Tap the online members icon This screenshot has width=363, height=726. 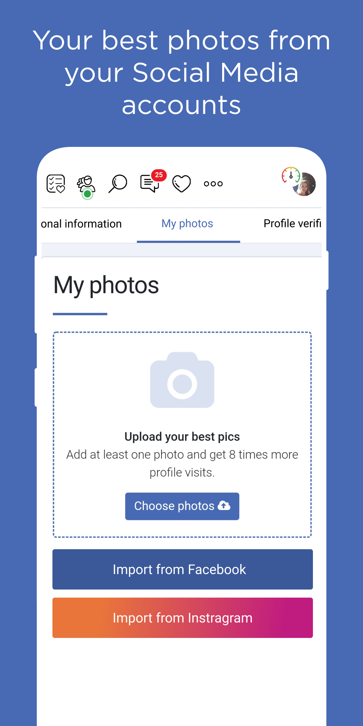click(x=86, y=184)
